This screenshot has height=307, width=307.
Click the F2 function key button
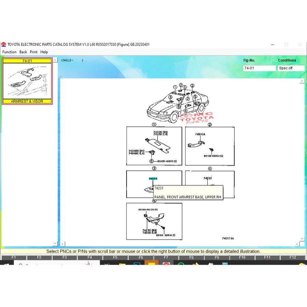[x=39, y=258]
